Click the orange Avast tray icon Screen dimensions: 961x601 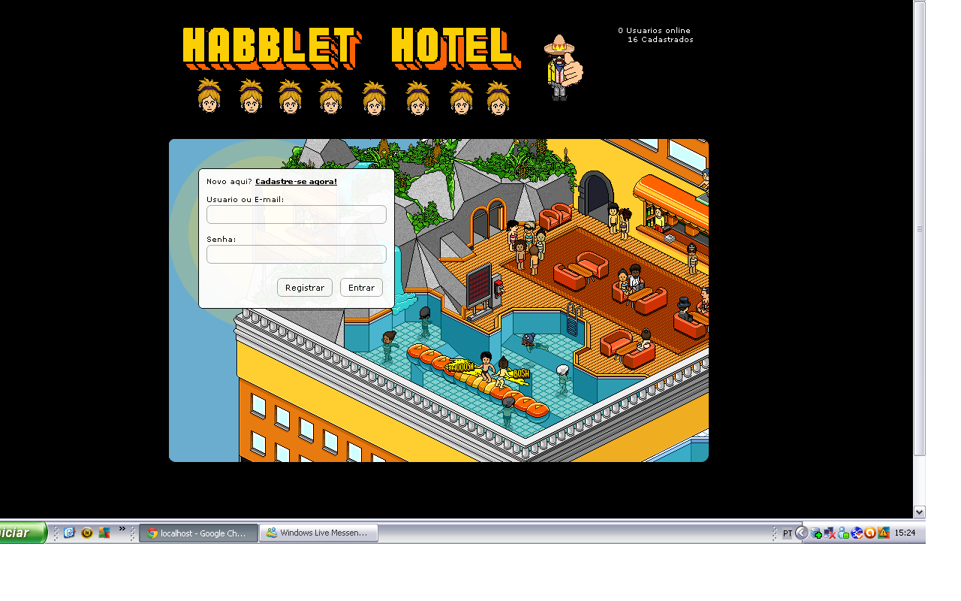point(870,533)
